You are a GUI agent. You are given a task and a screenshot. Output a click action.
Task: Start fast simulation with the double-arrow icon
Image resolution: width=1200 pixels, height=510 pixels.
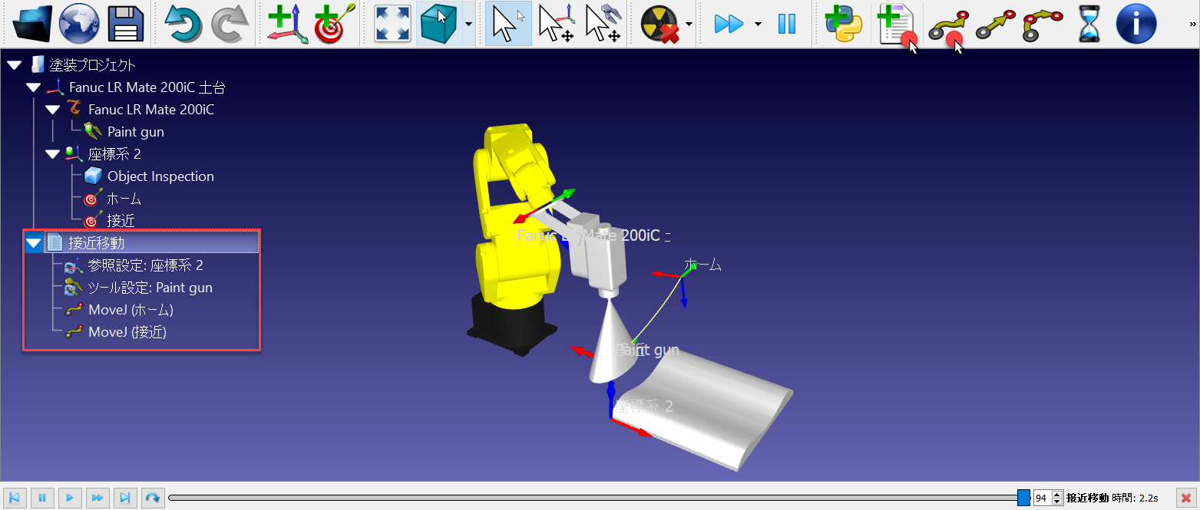(x=729, y=24)
